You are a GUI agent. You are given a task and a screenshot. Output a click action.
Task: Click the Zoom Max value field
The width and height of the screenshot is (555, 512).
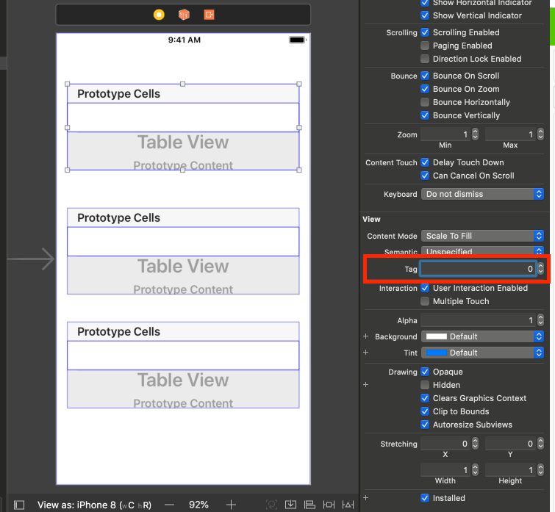point(510,134)
